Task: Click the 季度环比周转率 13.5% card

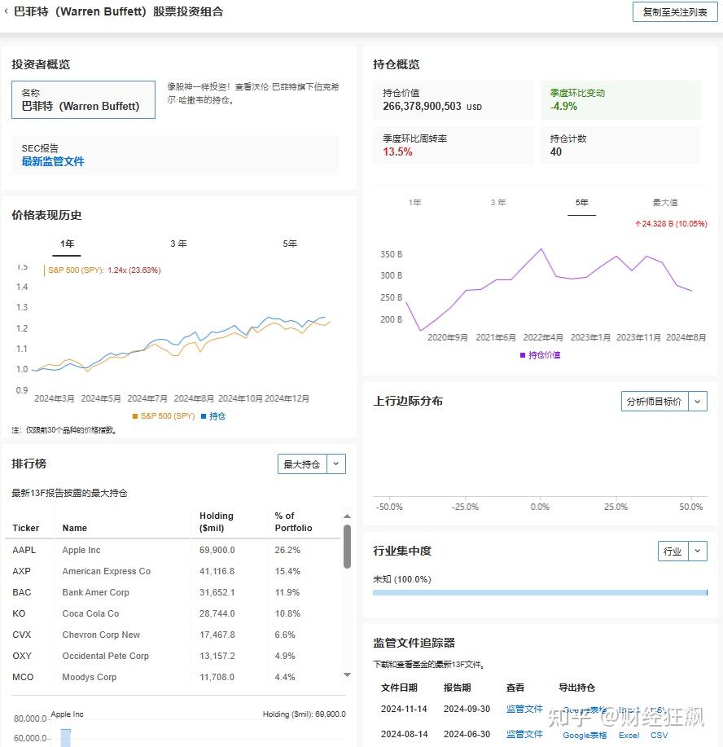Action: click(x=454, y=145)
